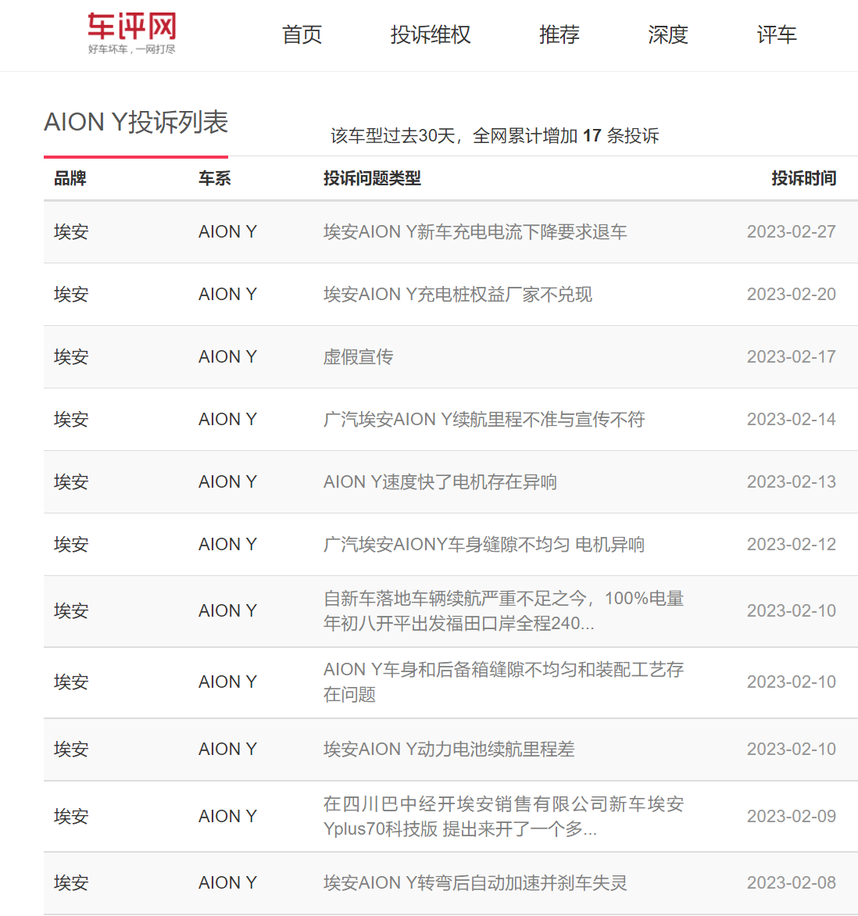Click the 品牌 column header
Screen dimensions: 858x916
click(x=70, y=178)
